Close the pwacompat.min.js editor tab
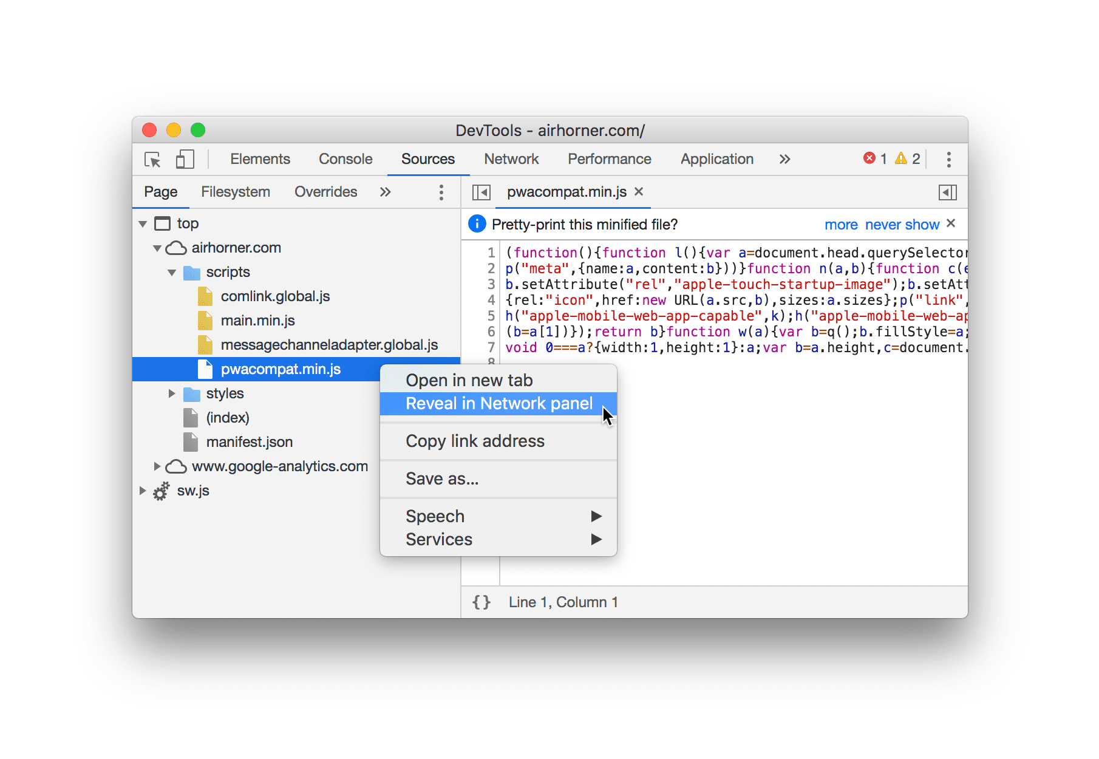The width and height of the screenshot is (1099, 759). click(638, 192)
